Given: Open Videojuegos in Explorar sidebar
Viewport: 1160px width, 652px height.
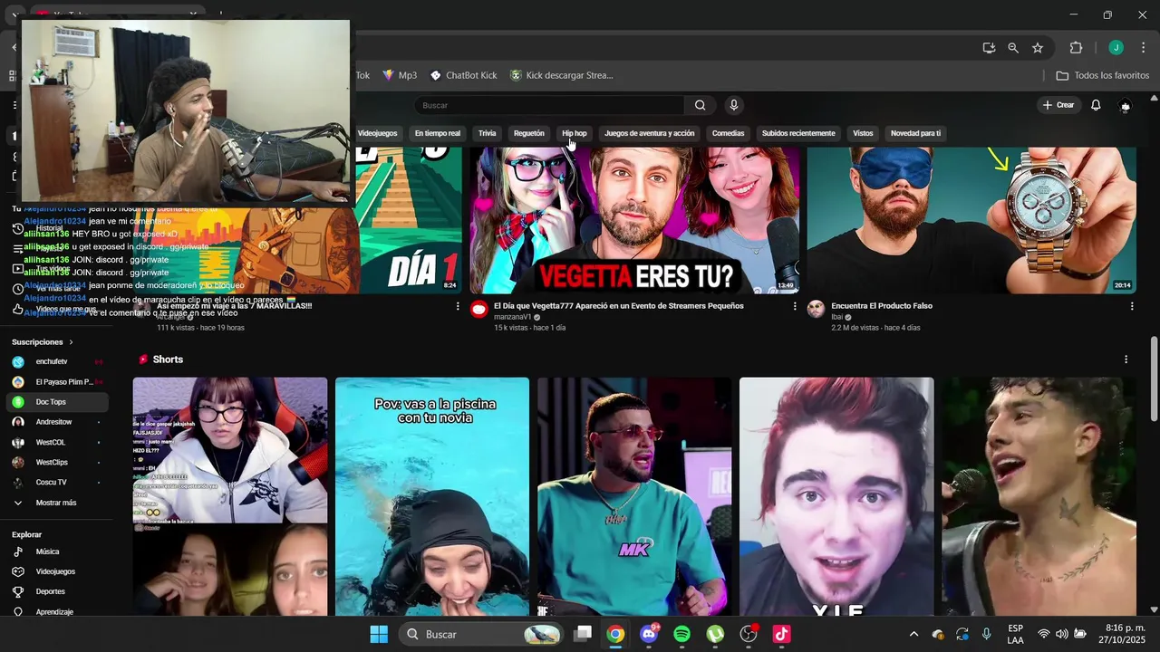Looking at the screenshot, I should (x=56, y=571).
